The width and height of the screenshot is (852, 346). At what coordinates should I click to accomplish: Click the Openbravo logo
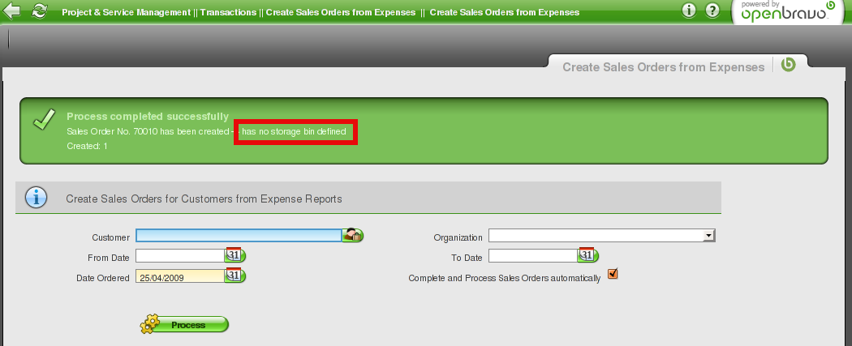[788, 11]
